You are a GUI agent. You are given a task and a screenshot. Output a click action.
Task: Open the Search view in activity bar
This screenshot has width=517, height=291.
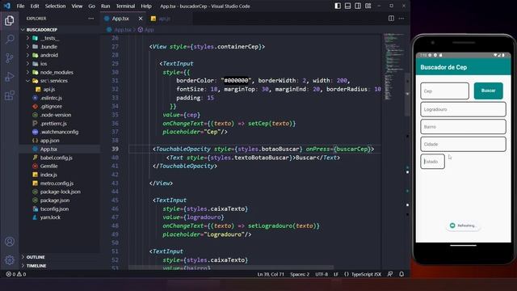(x=10, y=40)
